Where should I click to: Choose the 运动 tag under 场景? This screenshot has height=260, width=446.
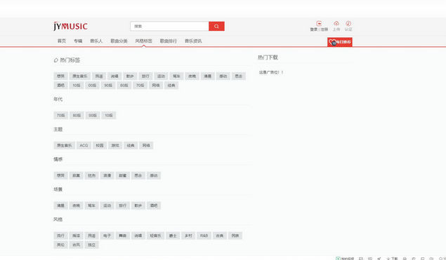click(107, 205)
